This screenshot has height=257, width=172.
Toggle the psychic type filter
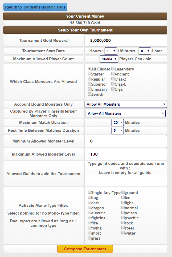pyautogui.click(x=123, y=218)
